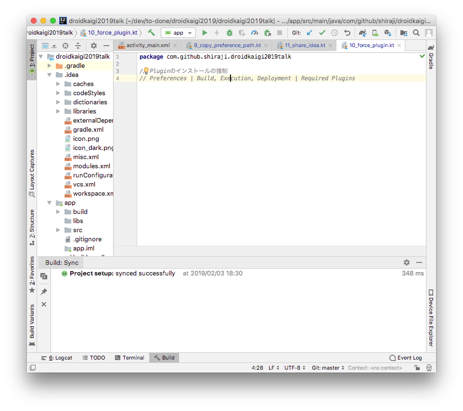Viewport: 463px width, 411px height.
Task: Open Device File Explorer panel
Action: 431,318
